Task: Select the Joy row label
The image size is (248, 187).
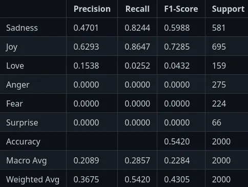Action: [x=12, y=47]
